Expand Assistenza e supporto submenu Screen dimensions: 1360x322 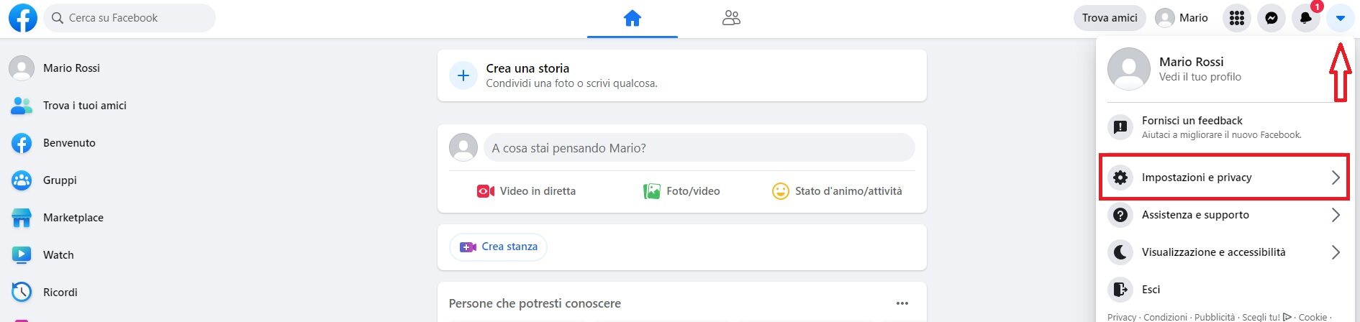[1223, 215]
